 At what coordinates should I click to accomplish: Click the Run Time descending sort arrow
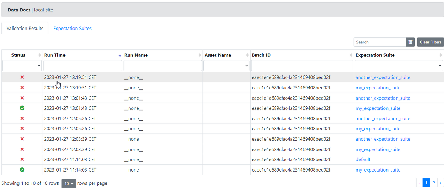tap(120, 56)
